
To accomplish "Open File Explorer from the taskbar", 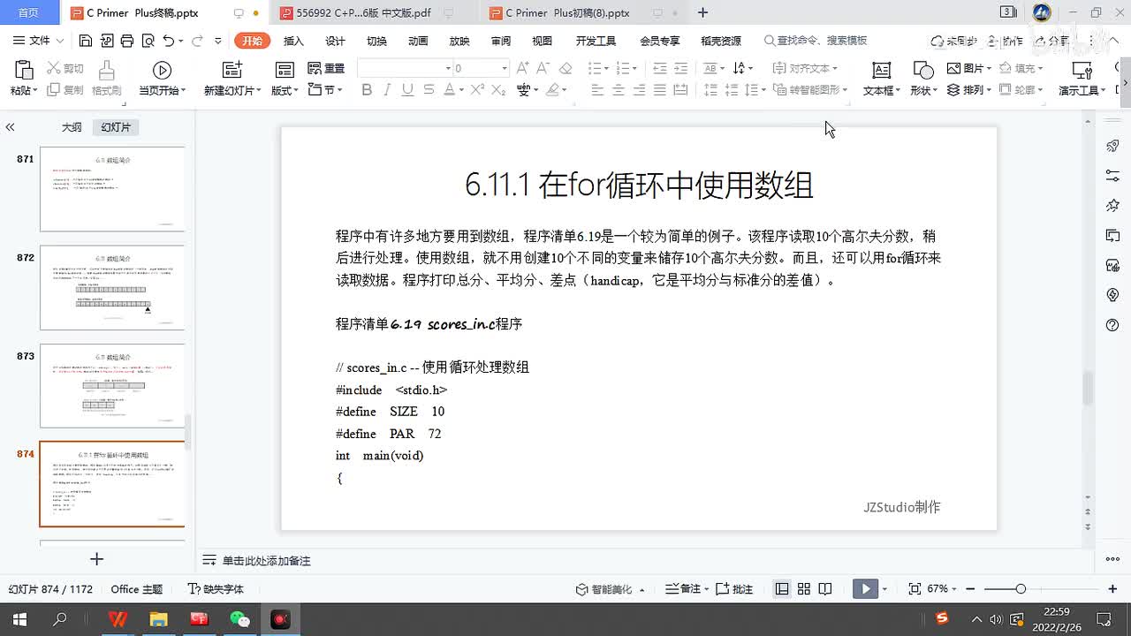I will pos(158,619).
